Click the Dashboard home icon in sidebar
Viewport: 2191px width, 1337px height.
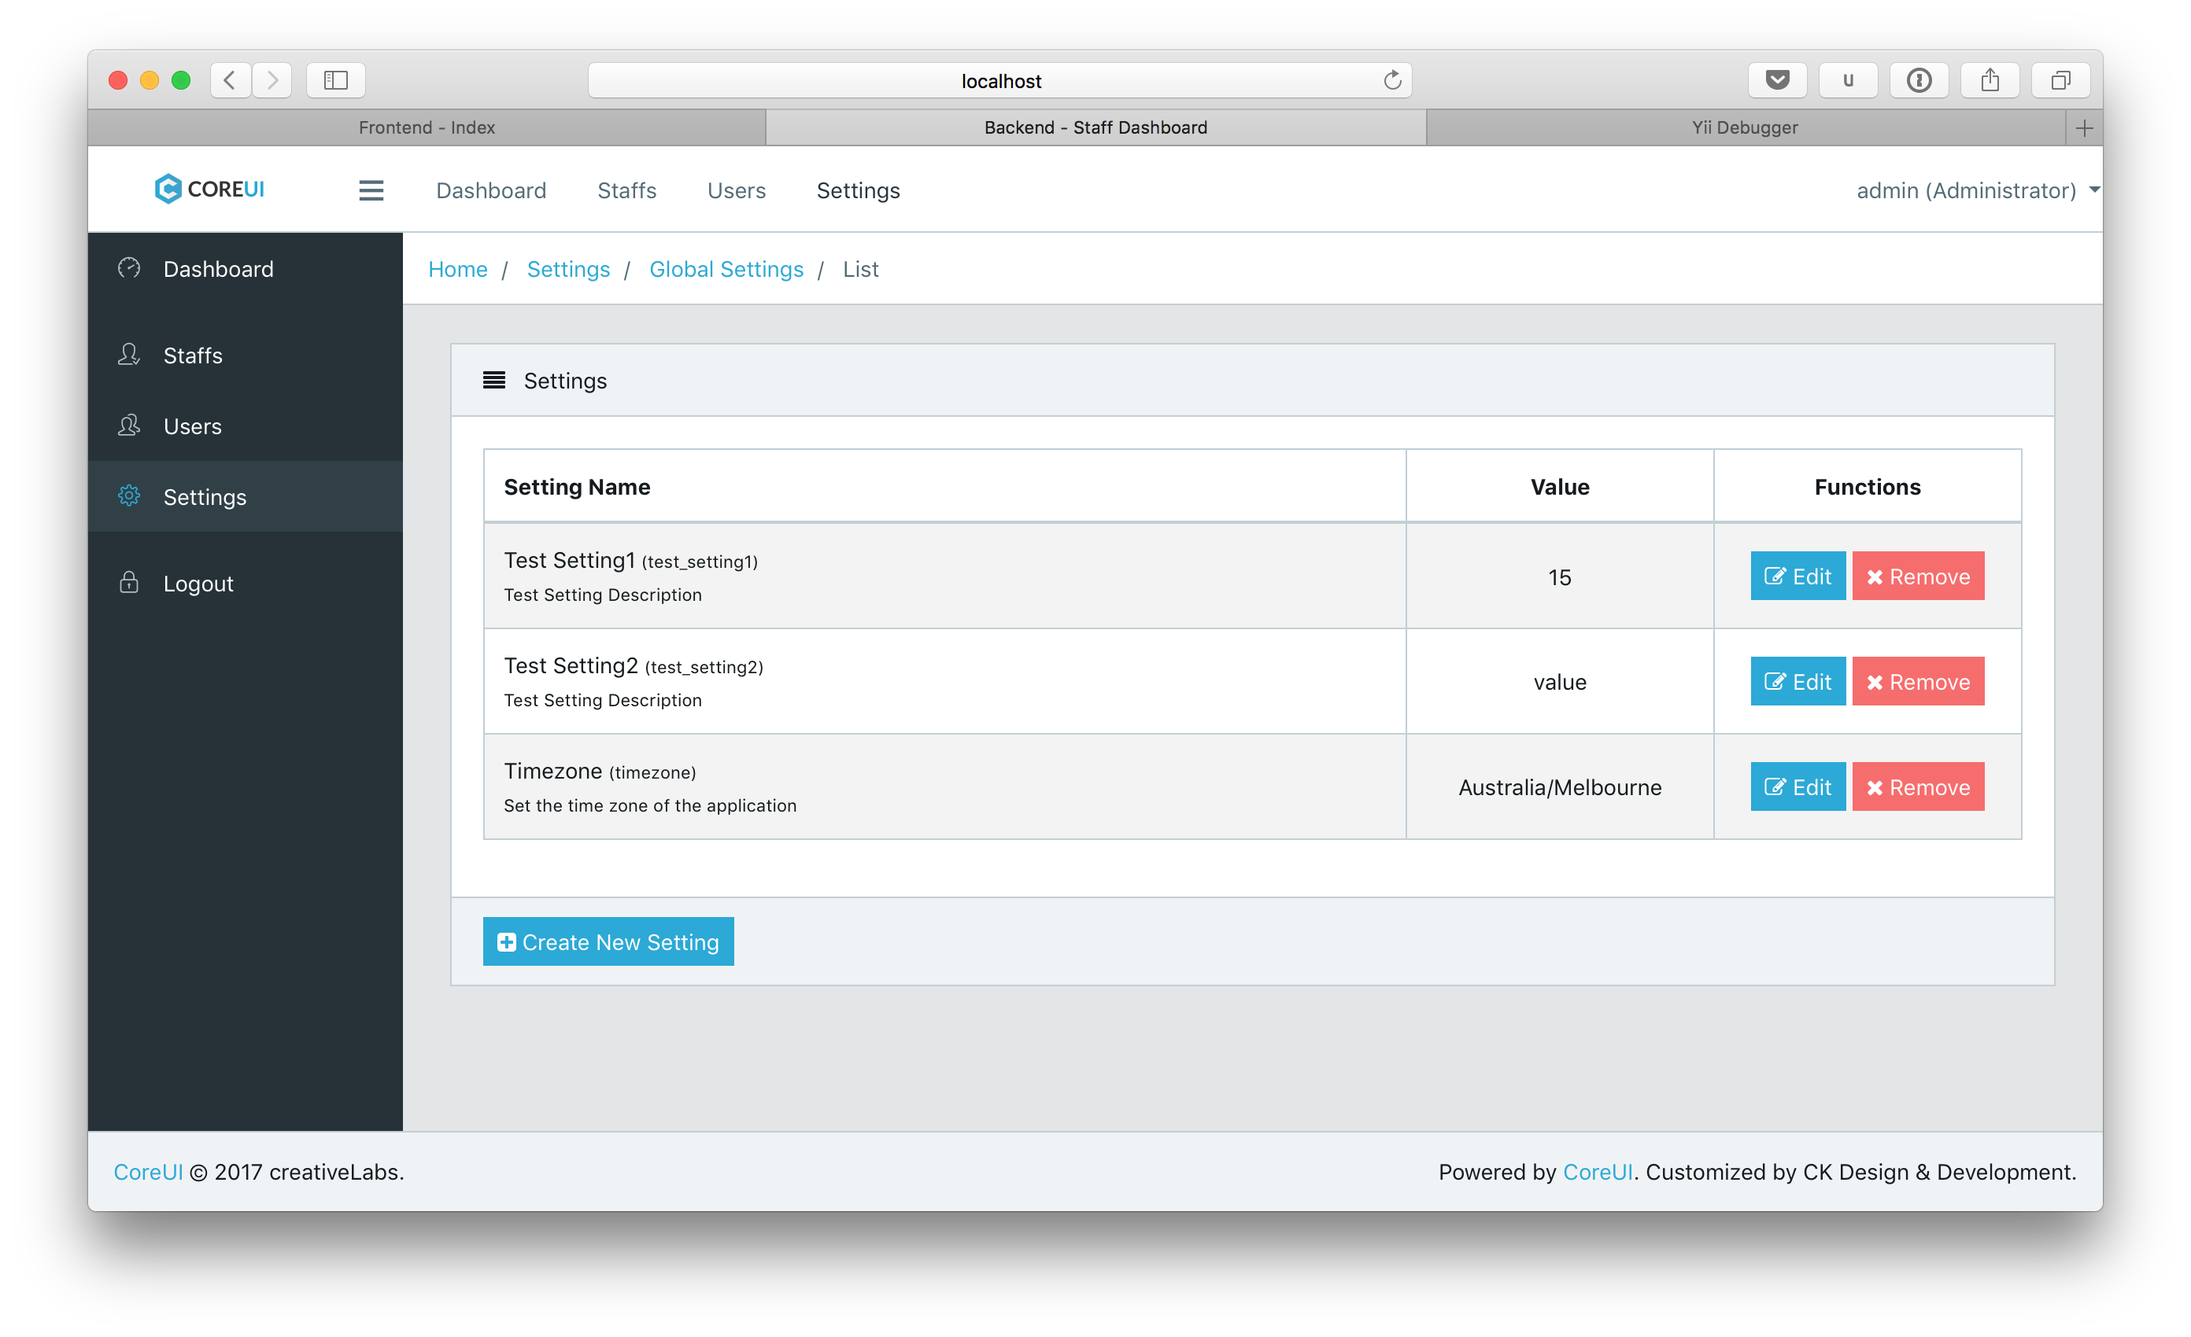point(130,267)
